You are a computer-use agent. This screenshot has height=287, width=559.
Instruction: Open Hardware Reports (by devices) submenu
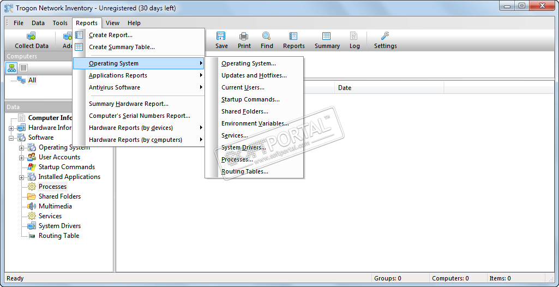(139, 128)
